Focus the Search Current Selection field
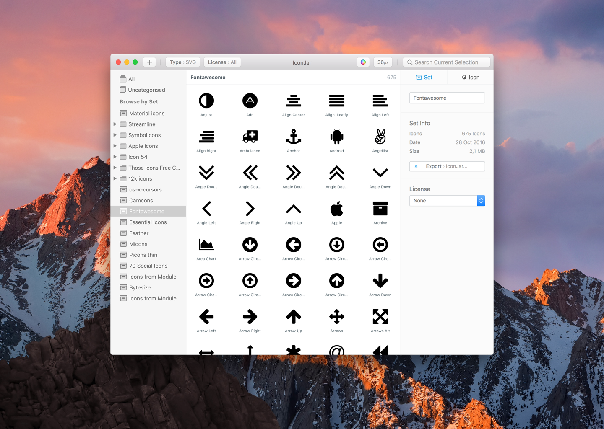Viewport: 604px width, 429px height. (447, 62)
